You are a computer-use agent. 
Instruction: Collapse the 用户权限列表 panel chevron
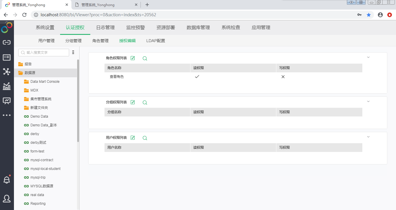click(368, 137)
